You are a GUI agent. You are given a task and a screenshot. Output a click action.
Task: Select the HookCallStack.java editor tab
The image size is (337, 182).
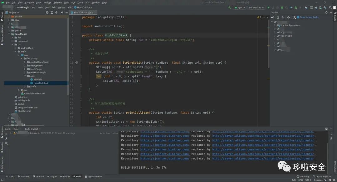tap(83, 12)
